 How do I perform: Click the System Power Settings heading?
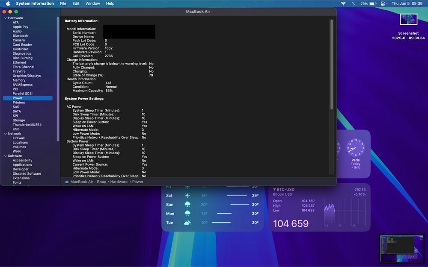pos(84,99)
